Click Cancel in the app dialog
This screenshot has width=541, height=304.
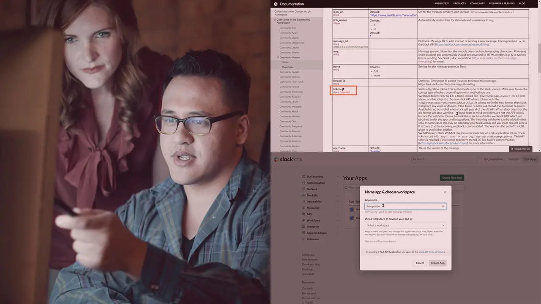click(420, 263)
